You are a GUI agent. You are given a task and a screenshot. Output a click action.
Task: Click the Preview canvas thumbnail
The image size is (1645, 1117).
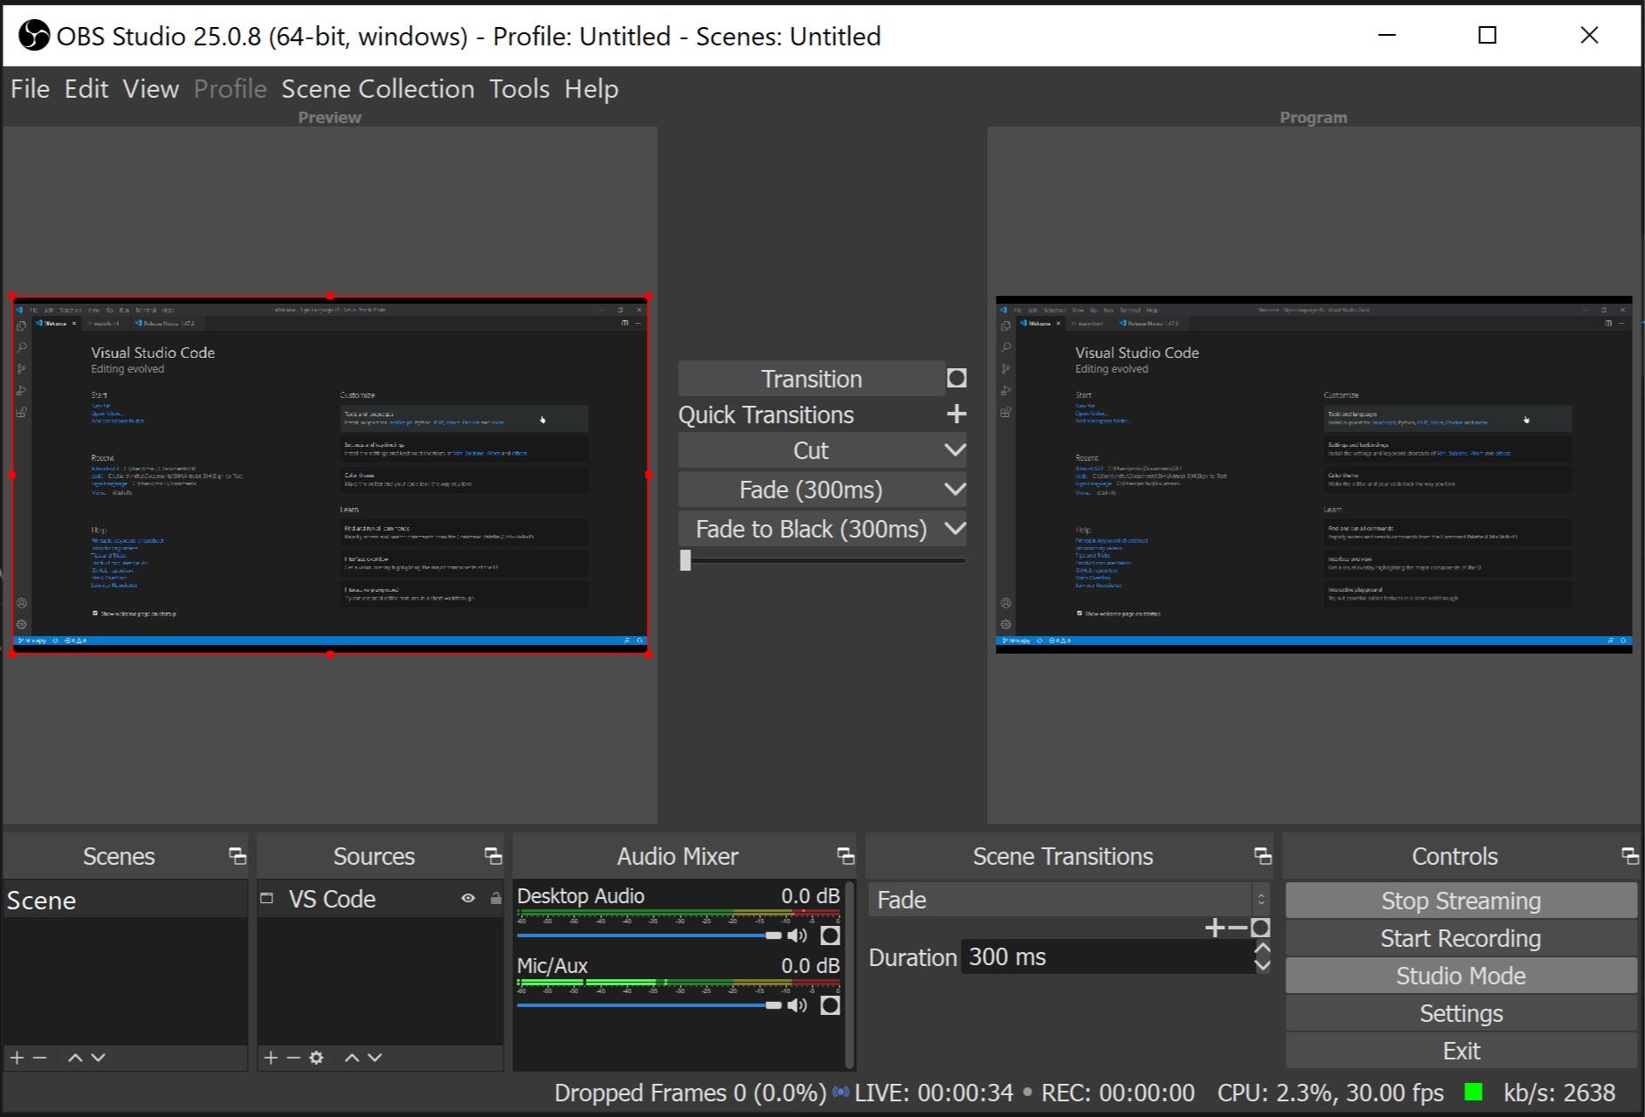(x=330, y=475)
